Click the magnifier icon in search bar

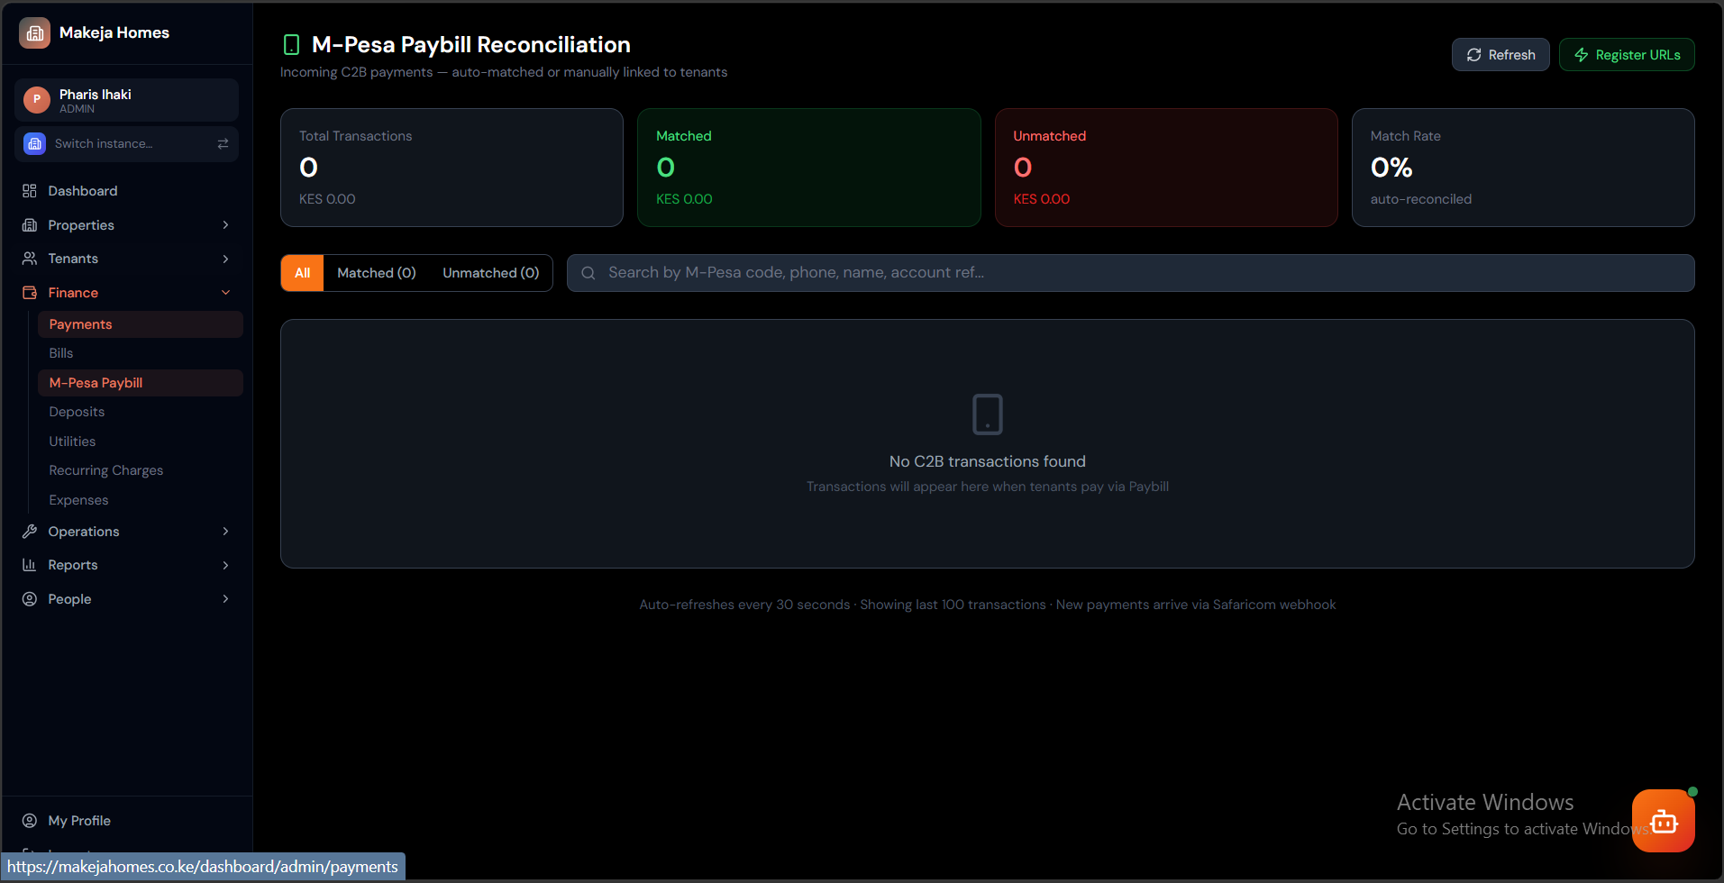[x=588, y=273]
